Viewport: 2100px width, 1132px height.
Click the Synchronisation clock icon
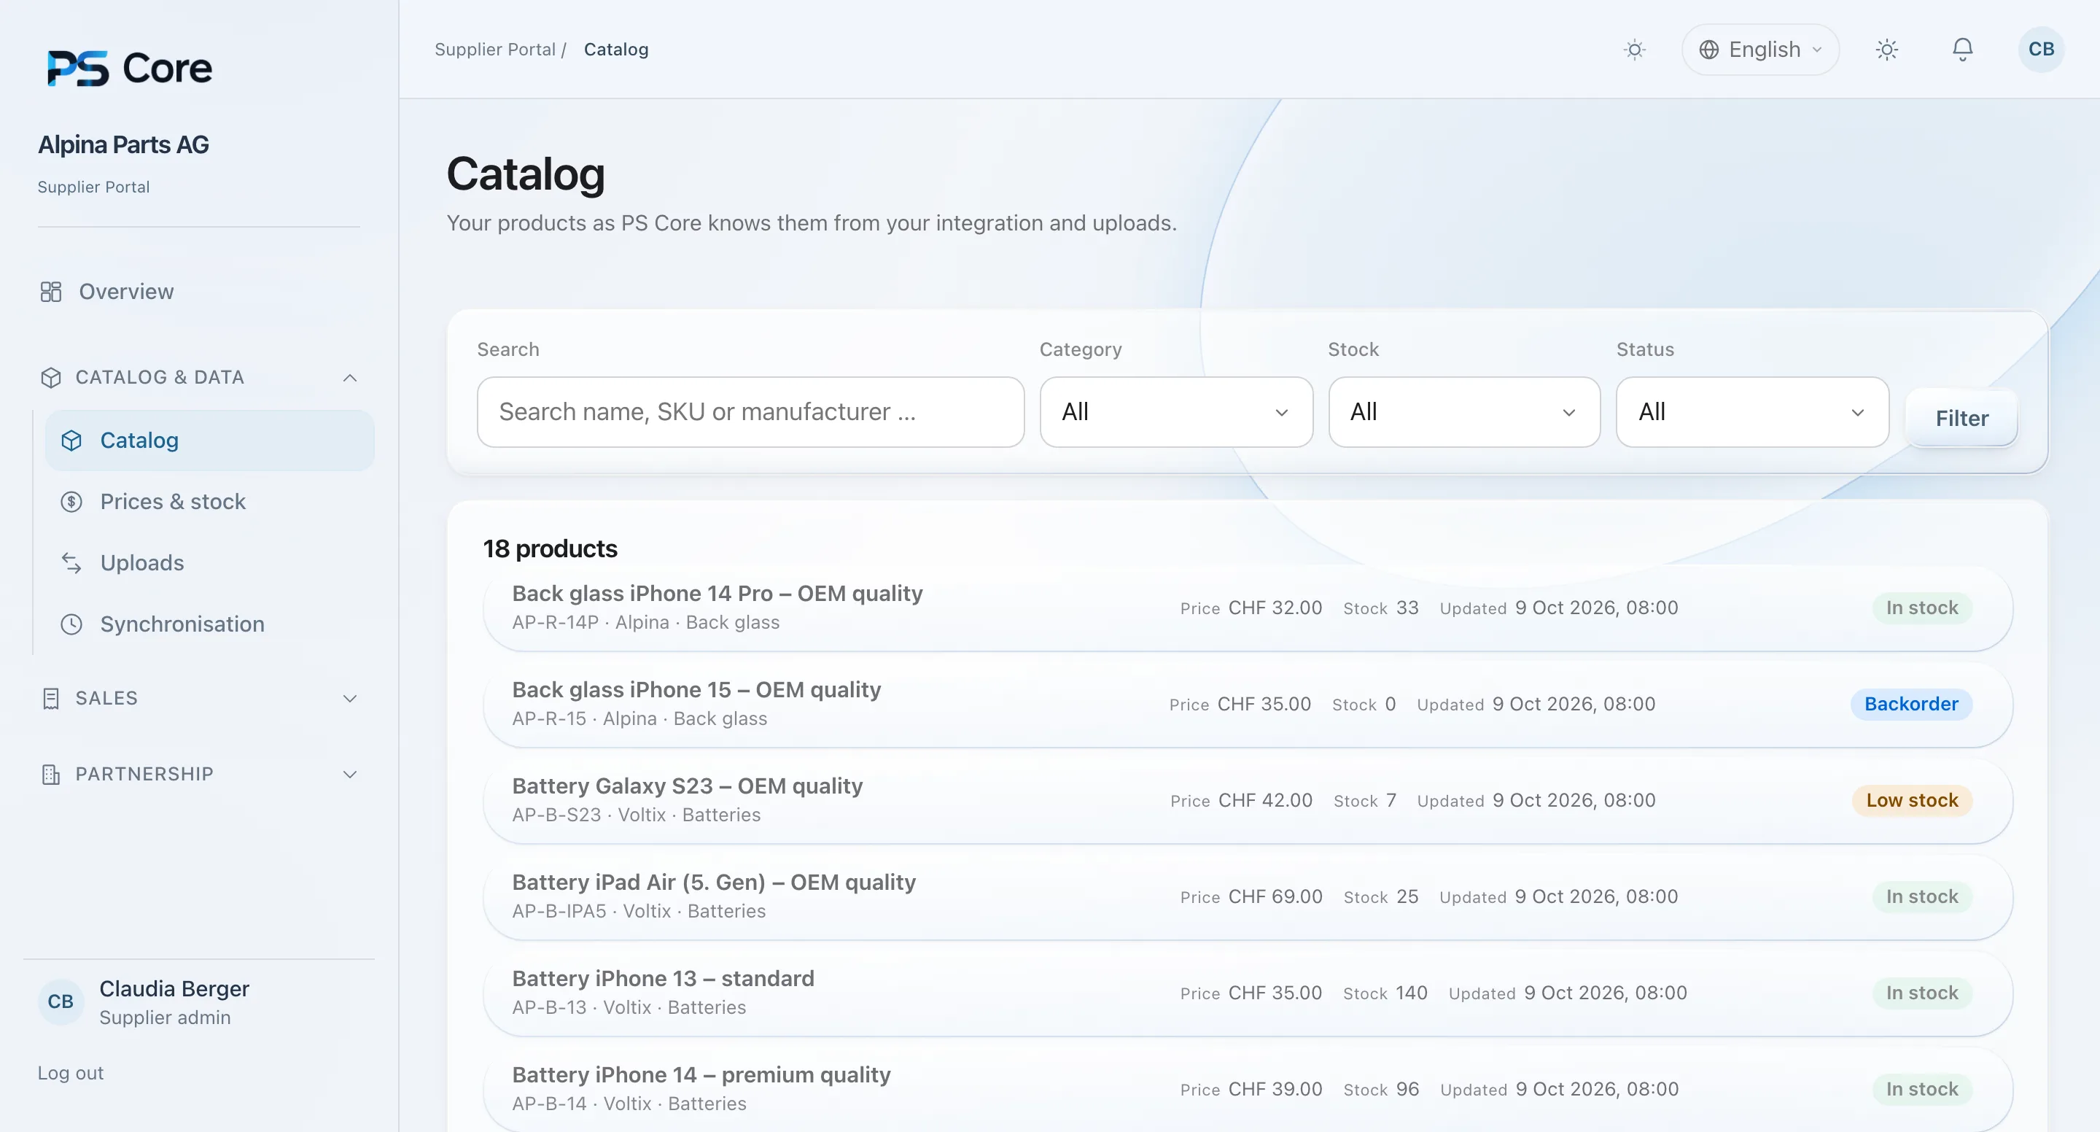click(71, 624)
